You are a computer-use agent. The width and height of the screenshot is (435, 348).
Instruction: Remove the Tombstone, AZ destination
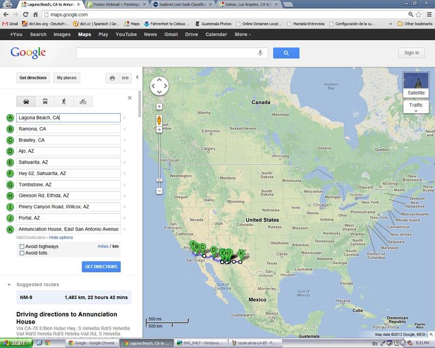[125, 185]
